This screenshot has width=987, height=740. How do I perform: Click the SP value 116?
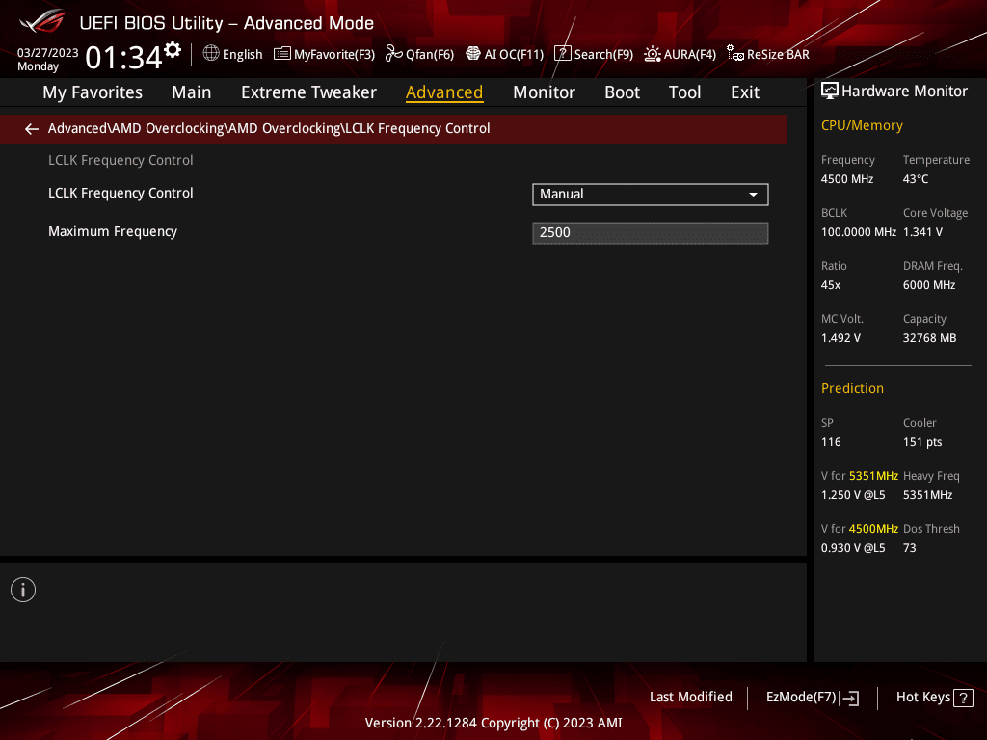(x=831, y=442)
